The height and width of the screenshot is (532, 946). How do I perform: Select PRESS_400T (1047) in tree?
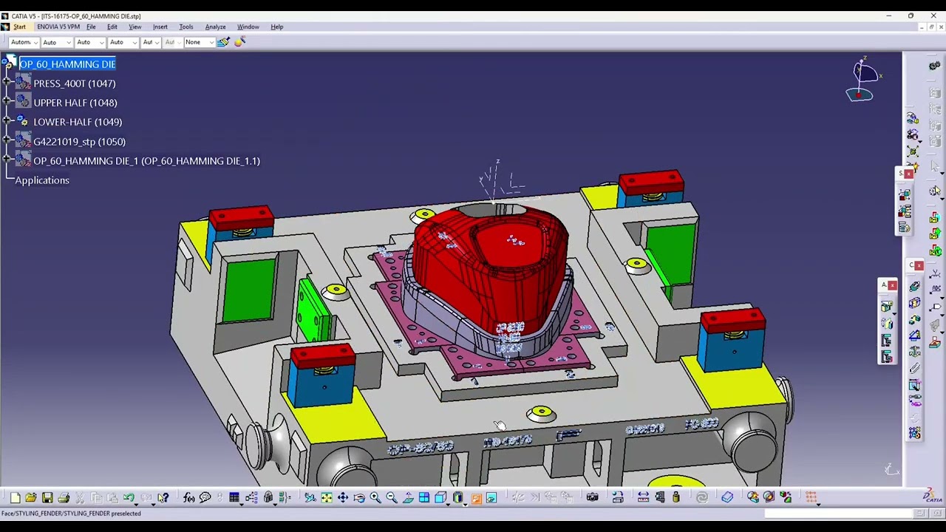[x=74, y=83]
